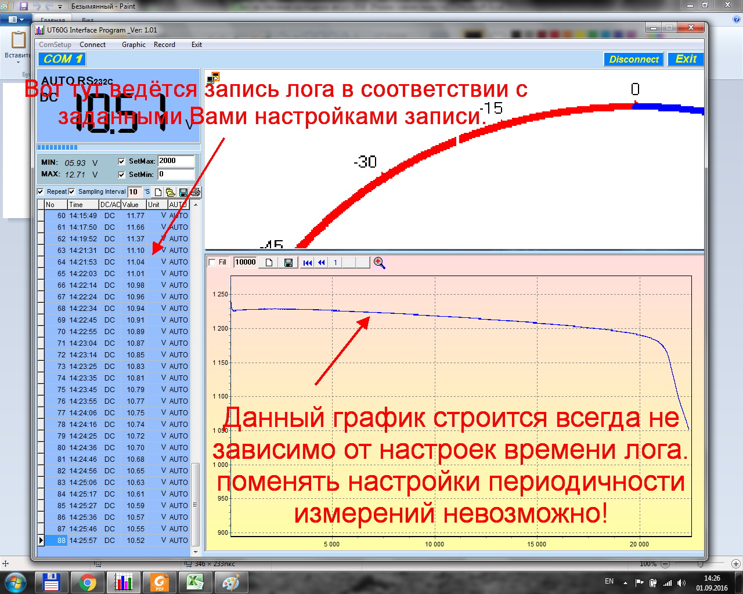
Task: Disable the Repeat checkbox
Action: [x=41, y=191]
